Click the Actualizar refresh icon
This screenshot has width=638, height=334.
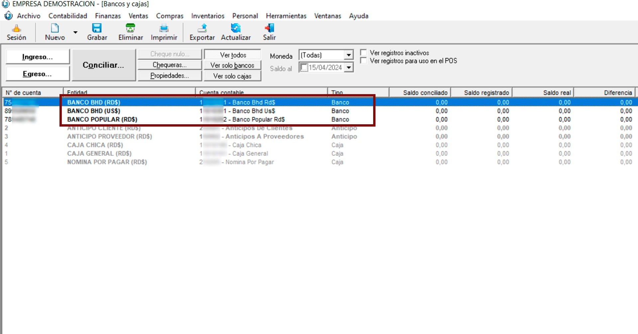coord(236,28)
